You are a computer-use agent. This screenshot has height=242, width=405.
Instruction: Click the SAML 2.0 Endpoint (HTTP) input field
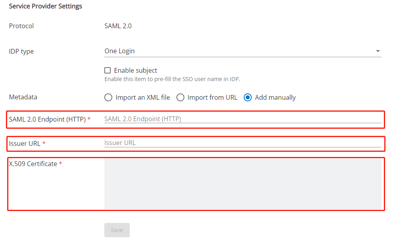tap(242, 119)
